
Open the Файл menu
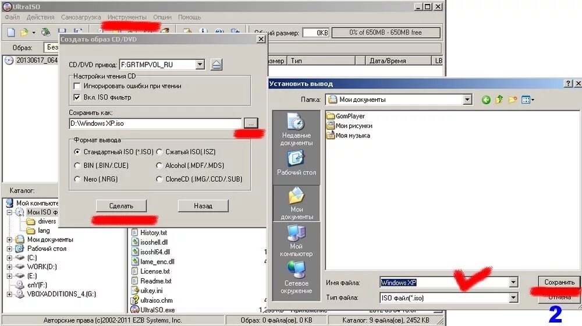coord(12,17)
